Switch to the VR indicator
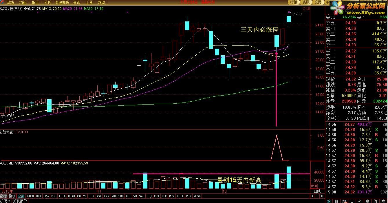The image size is (388, 203). pos(85,196)
